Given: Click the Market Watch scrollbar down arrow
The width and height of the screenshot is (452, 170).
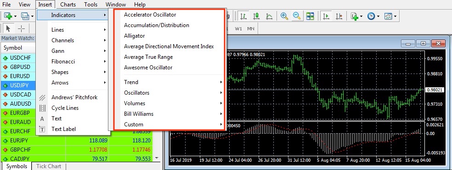Looking at the screenshot, I should coord(157,158).
